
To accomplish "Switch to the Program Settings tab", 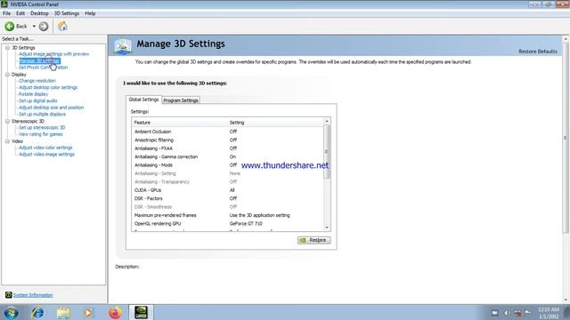I will pos(181,100).
